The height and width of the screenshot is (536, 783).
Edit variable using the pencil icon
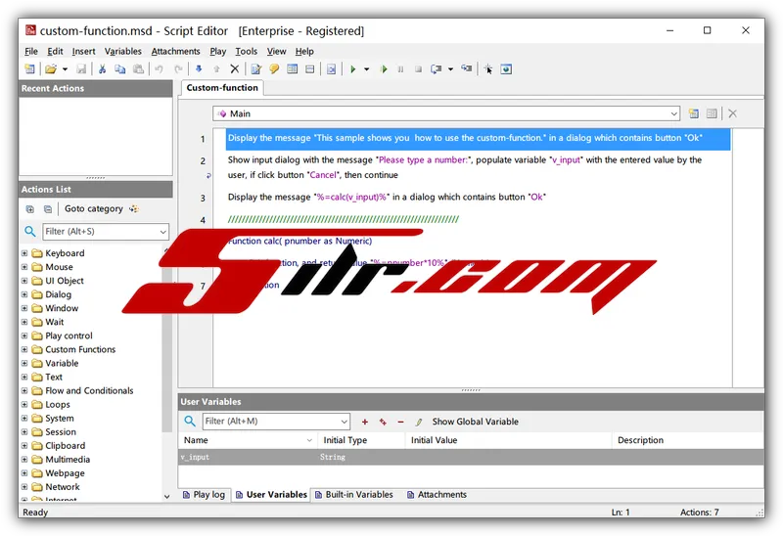pos(419,422)
